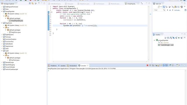
Task: Toggle Show Console on Standard Error
Action: pyautogui.click(x=167, y=65)
